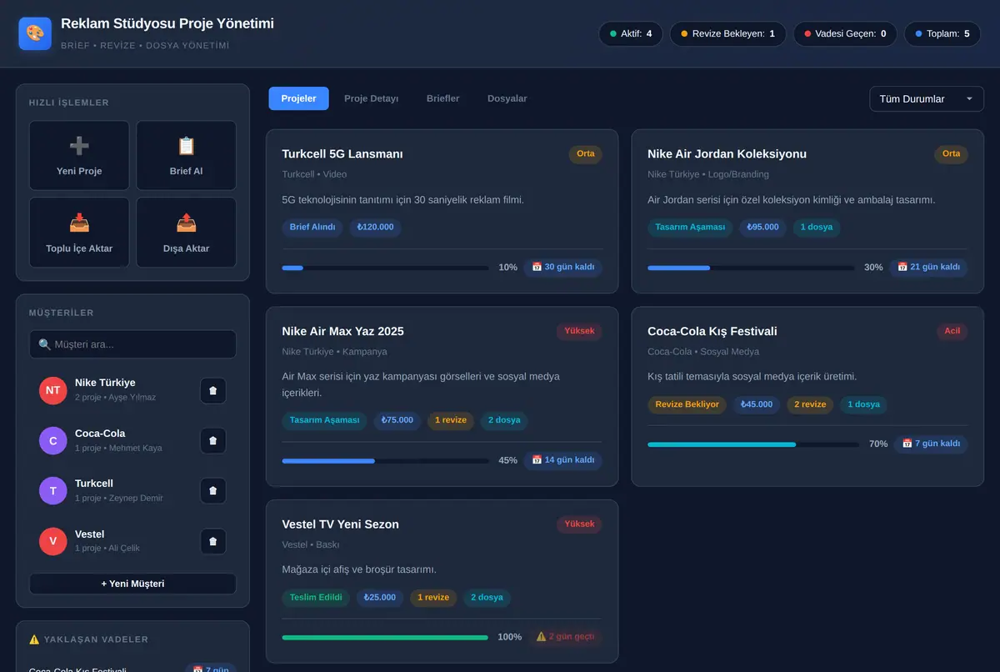Screen dimensions: 1000x672
Task: Click the C avatar for Coca-Cola
Action: click(x=52, y=440)
